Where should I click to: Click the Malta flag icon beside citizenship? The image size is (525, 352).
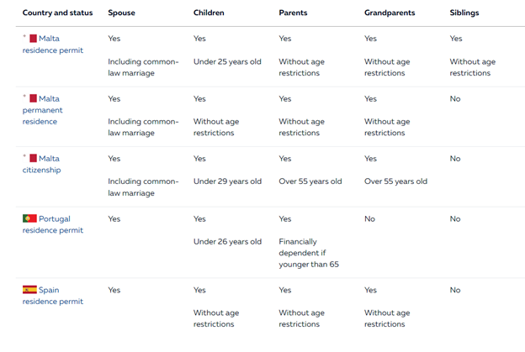[33, 158]
